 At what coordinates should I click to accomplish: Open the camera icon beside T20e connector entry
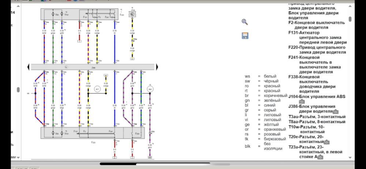(x=326, y=142)
